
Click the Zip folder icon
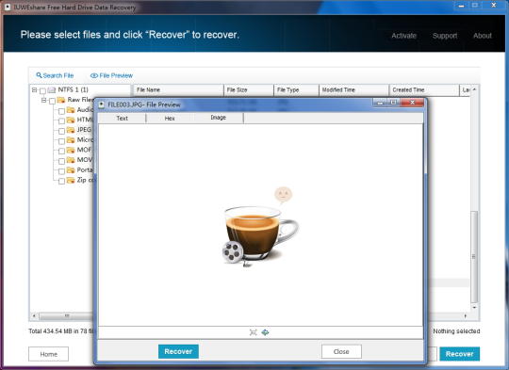pos(71,180)
